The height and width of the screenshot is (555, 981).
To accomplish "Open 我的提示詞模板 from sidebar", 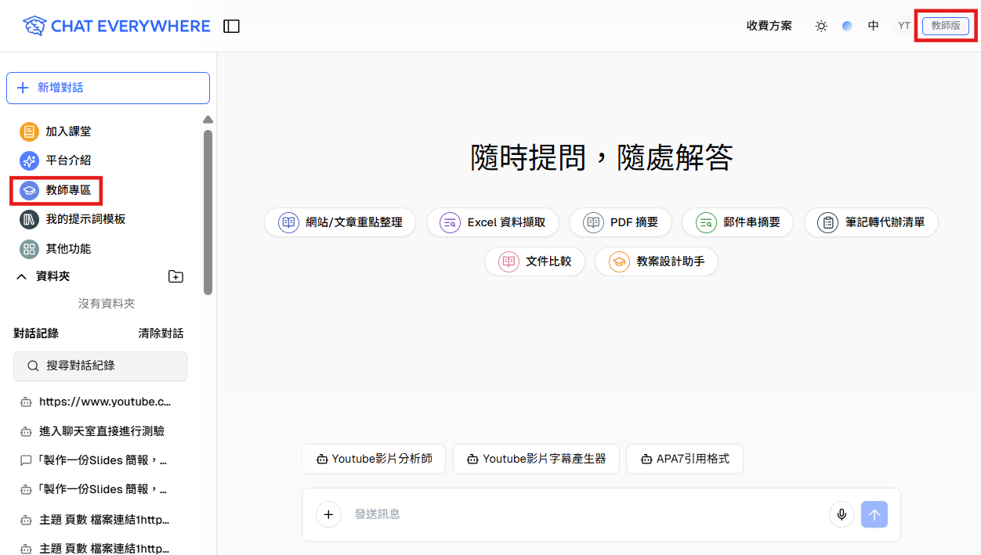I will tap(85, 219).
